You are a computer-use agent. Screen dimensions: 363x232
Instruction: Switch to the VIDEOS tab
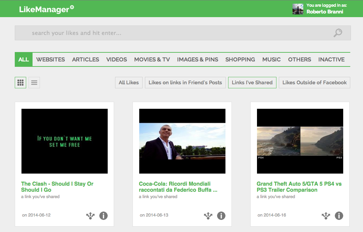tap(116, 59)
